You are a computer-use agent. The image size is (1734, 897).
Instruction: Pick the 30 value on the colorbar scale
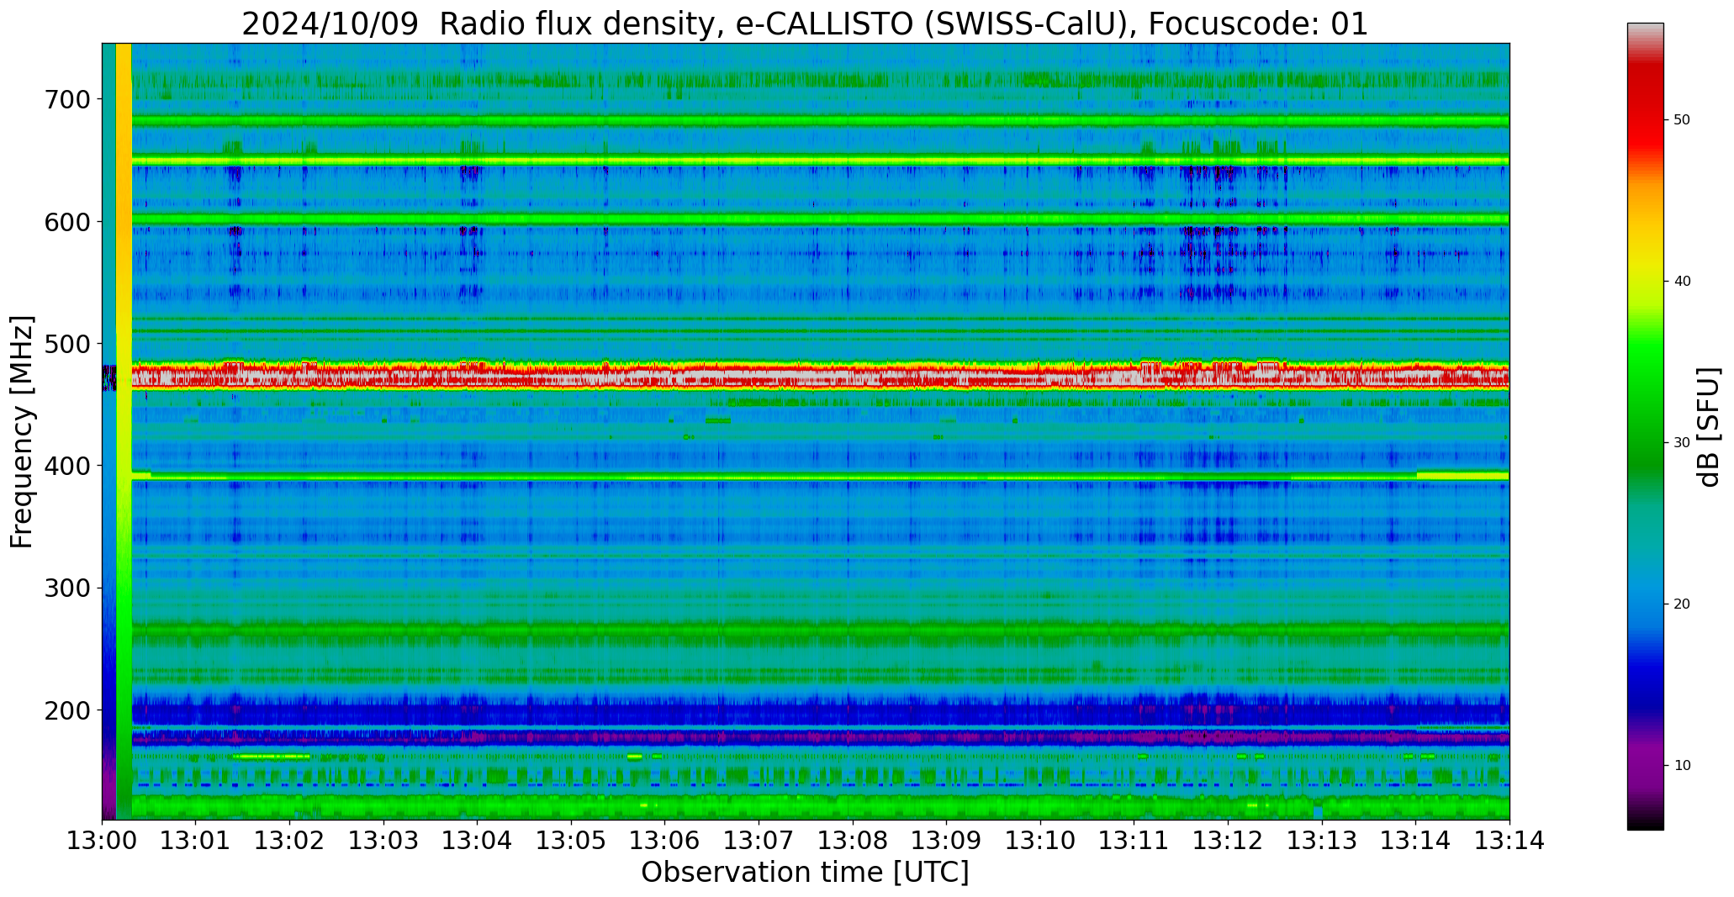[1682, 443]
